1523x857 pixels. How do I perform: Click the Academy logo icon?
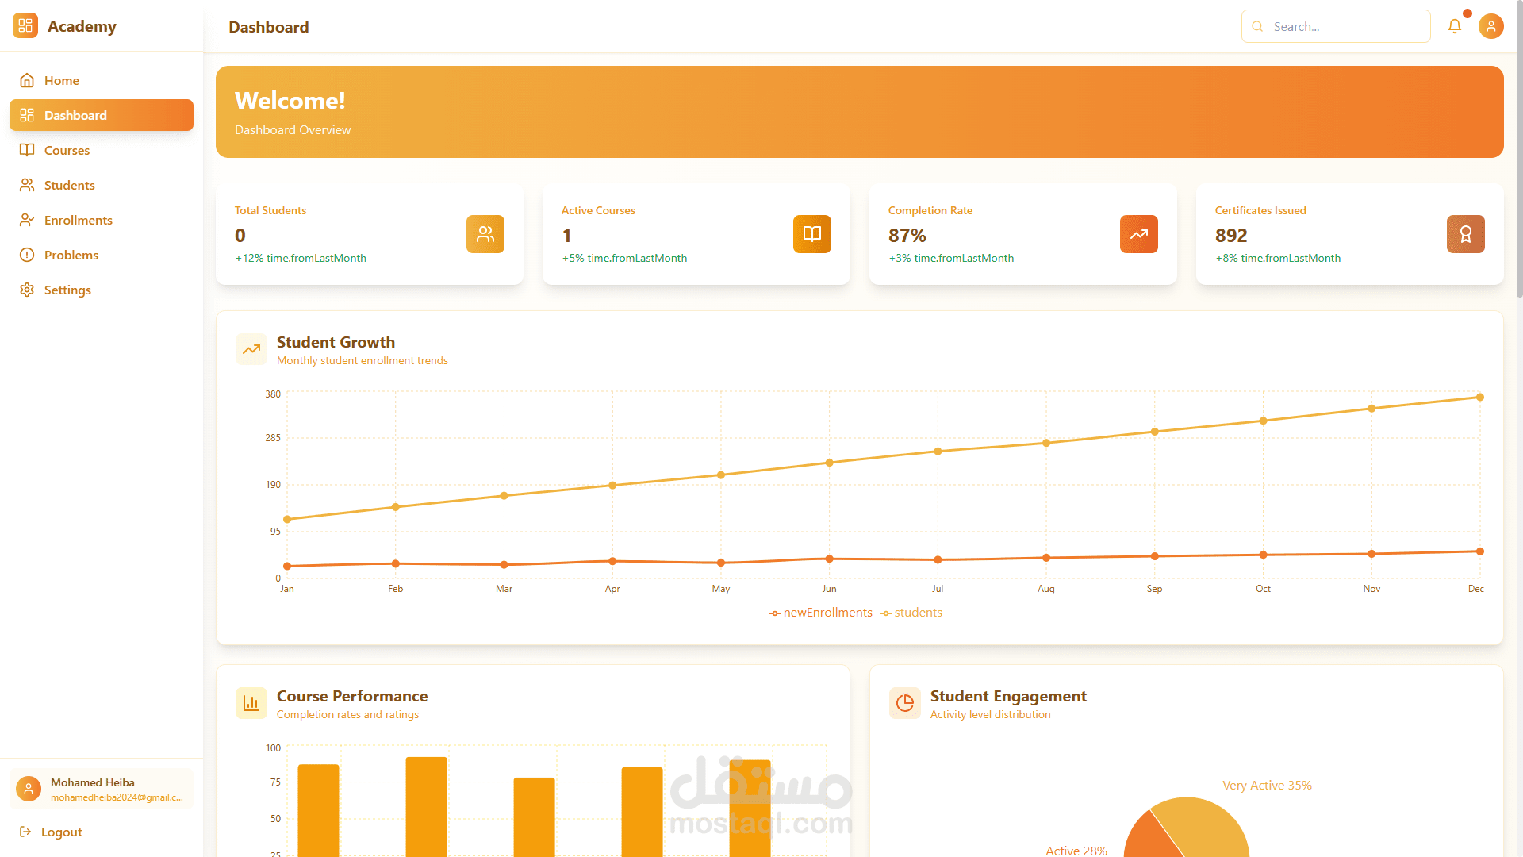[25, 26]
